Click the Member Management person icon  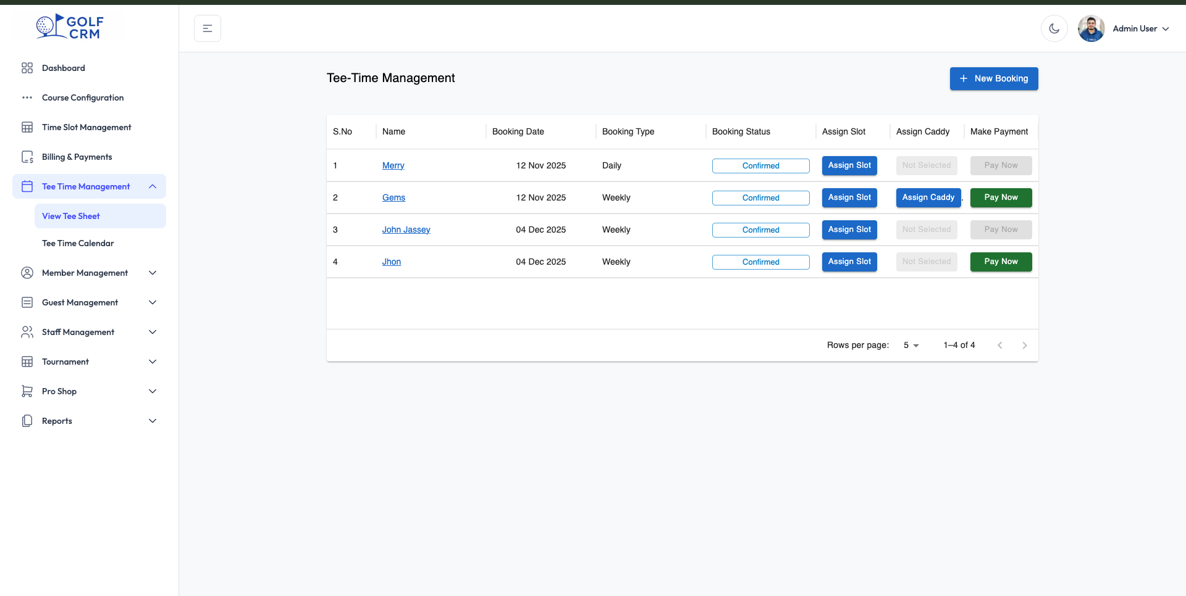pyautogui.click(x=27, y=273)
